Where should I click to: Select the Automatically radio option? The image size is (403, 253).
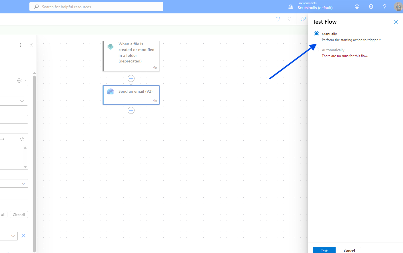click(316, 50)
